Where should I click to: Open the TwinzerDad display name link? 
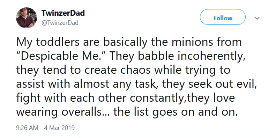tap(63, 13)
